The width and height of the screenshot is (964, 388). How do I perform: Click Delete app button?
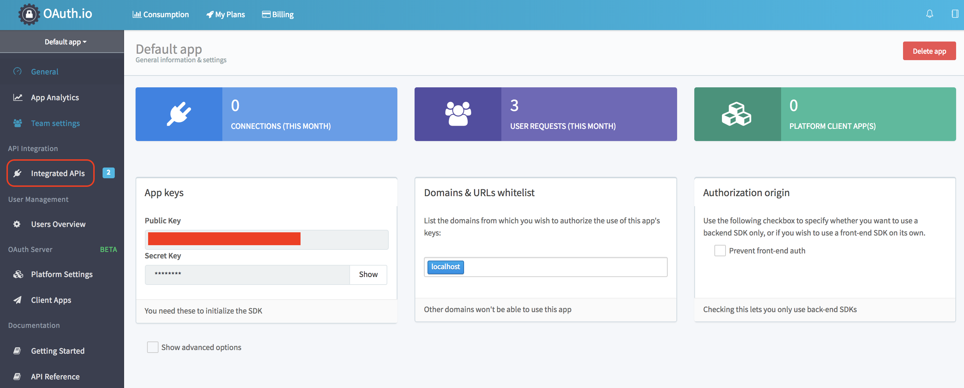coord(929,51)
